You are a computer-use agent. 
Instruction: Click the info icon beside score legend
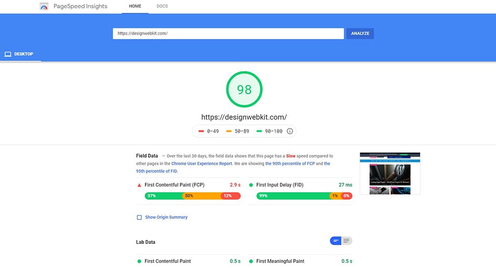click(289, 131)
